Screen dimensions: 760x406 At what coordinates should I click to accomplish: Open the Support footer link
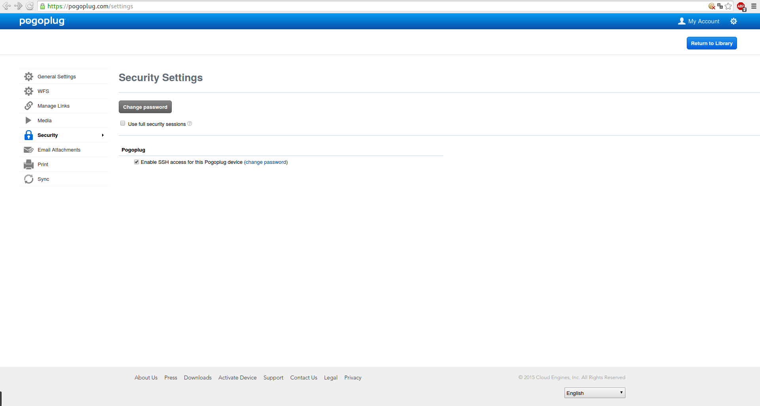(x=274, y=378)
